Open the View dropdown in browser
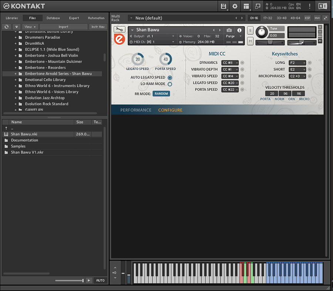 30,27
